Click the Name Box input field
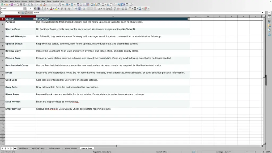The height and width of the screenshot is (153, 272). pyautogui.click(x=9, y=13)
